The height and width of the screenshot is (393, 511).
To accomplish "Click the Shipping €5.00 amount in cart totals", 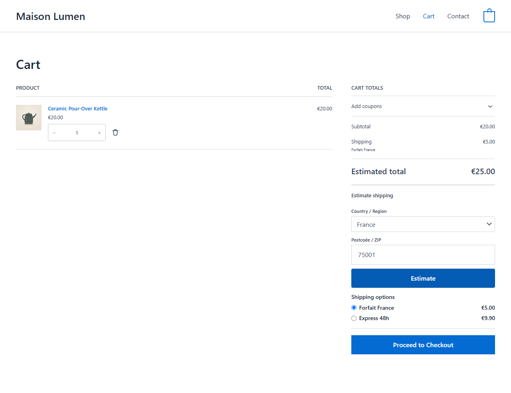I will pyautogui.click(x=489, y=142).
